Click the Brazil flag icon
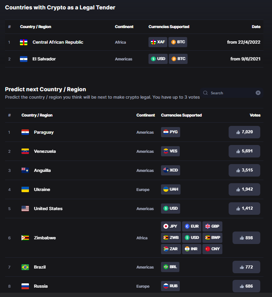The height and width of the screenshot is (297, 272). coord(25,267)
